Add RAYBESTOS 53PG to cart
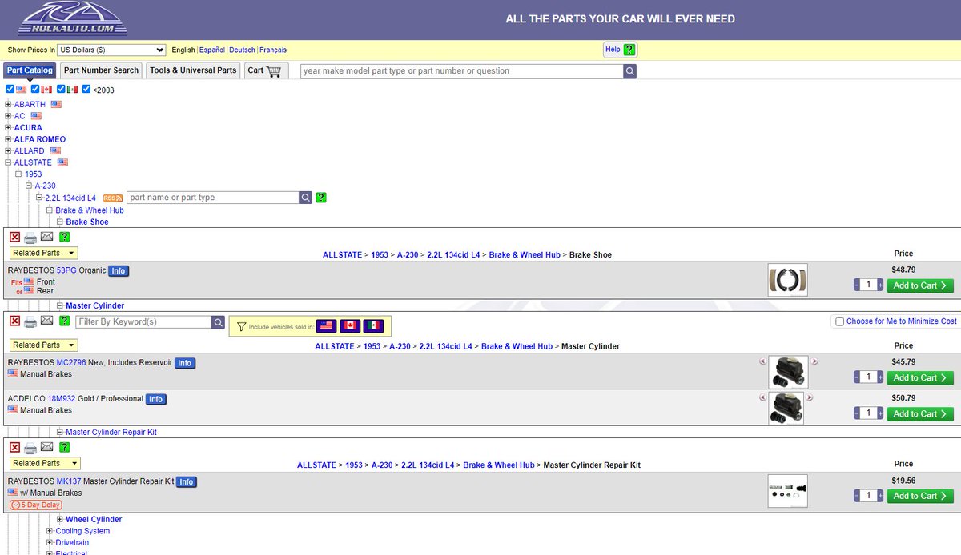Screen dimensions: 961x555 [920, 285]
